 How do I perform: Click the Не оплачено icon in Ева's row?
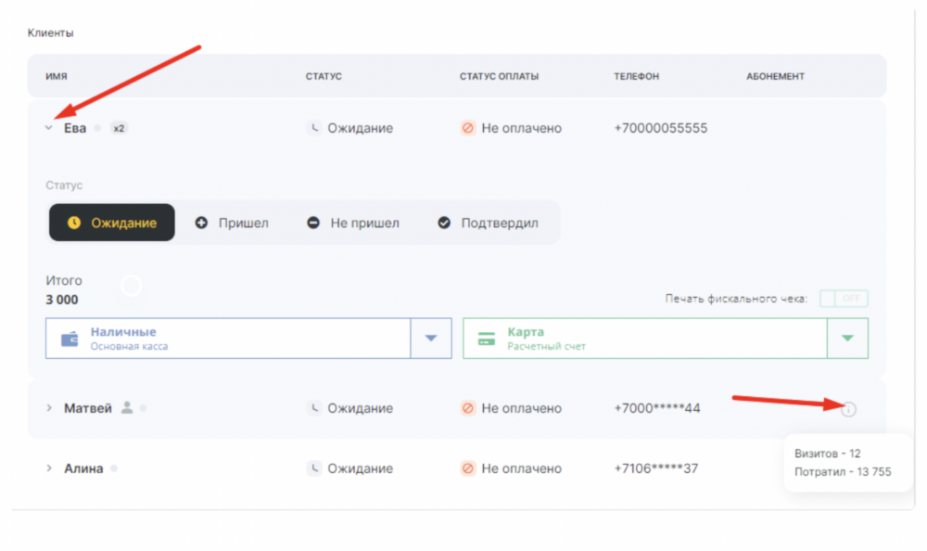tap(467, 128)
